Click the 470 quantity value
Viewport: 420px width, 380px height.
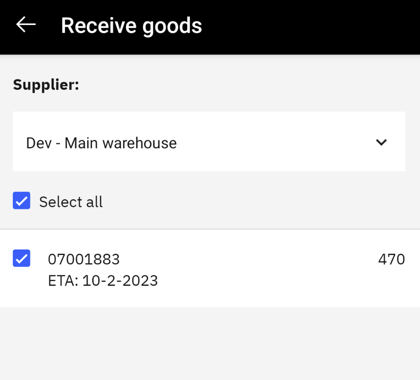391,259
